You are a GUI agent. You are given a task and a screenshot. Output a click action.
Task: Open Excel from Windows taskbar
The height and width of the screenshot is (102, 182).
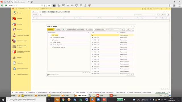pyautogui.click(x=81, y=99)
